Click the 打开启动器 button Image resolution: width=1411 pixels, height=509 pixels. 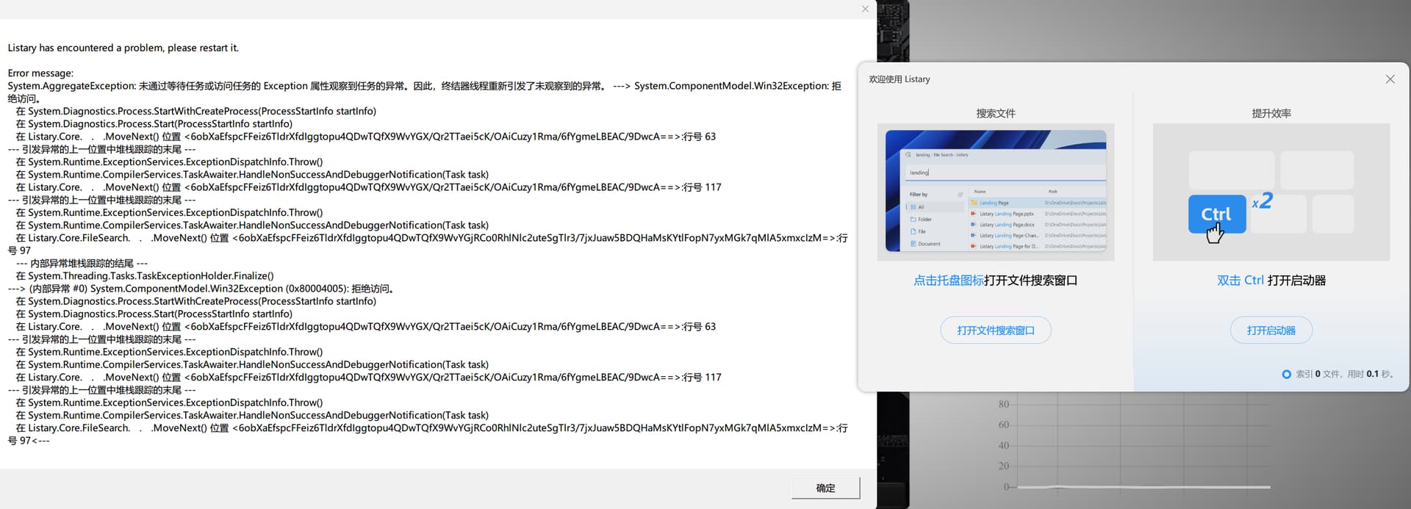(x=1271, y=331)
